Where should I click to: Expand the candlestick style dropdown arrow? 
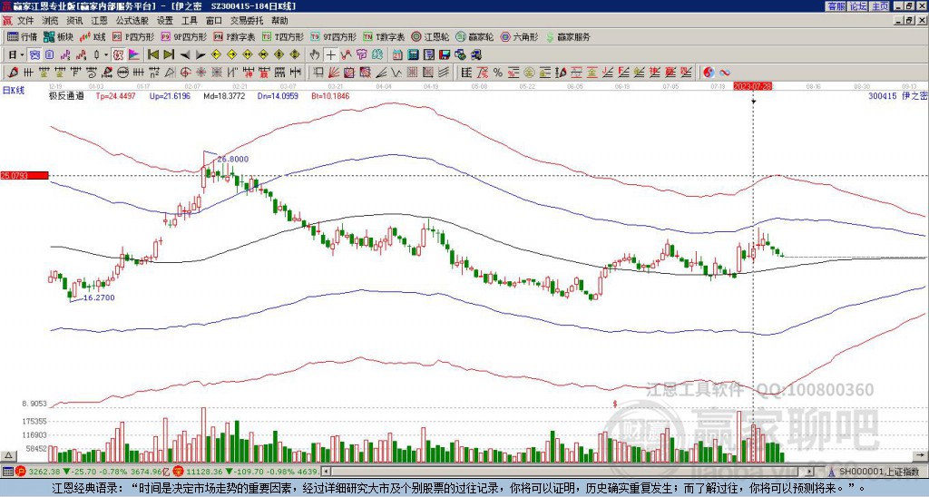pos(106,55)
